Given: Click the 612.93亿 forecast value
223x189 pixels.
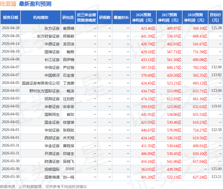Looking at the screenshot, I should tap(174, 99).
